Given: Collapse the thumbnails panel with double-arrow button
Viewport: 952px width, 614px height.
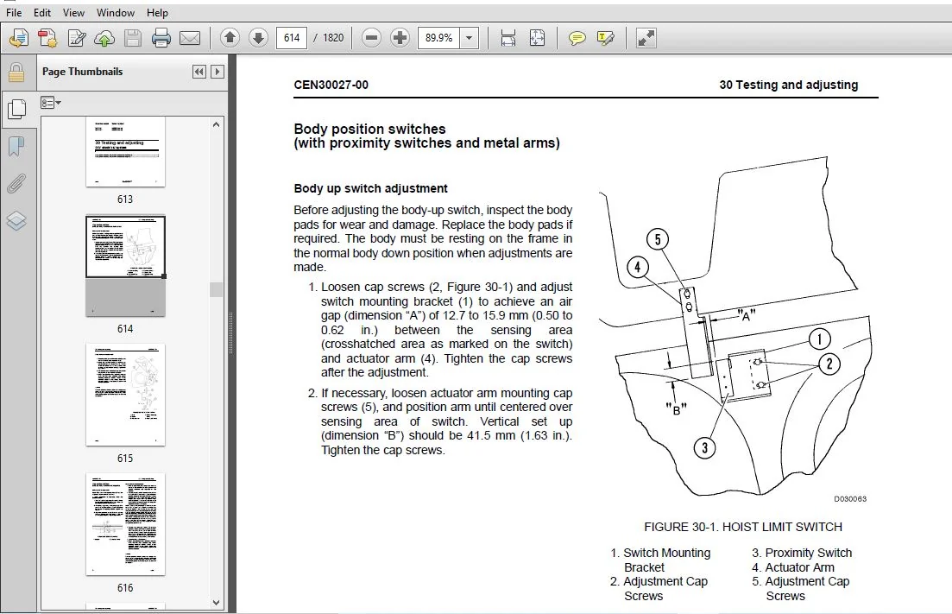Looking at the screenshot, I should click(199, 72).
